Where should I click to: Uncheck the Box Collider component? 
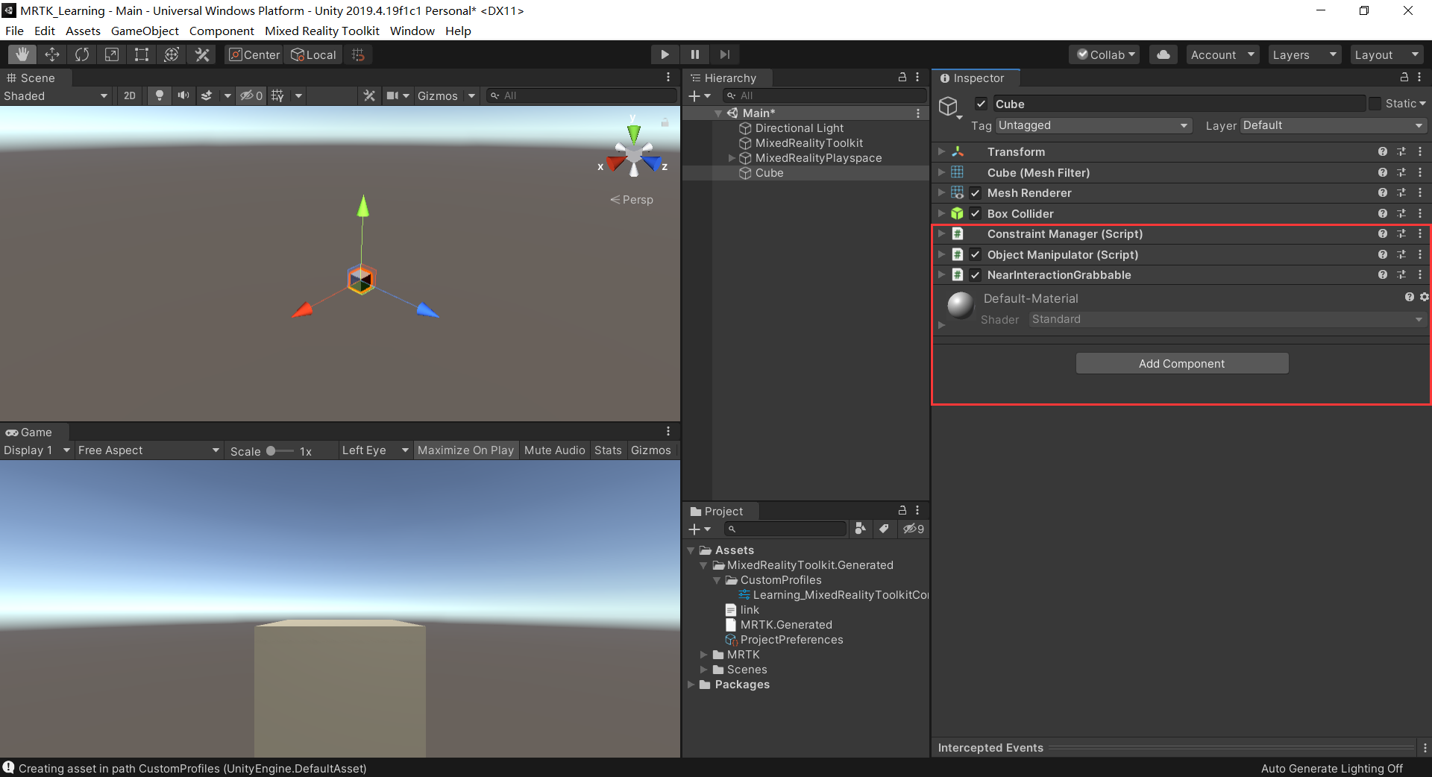click(975, 214)
